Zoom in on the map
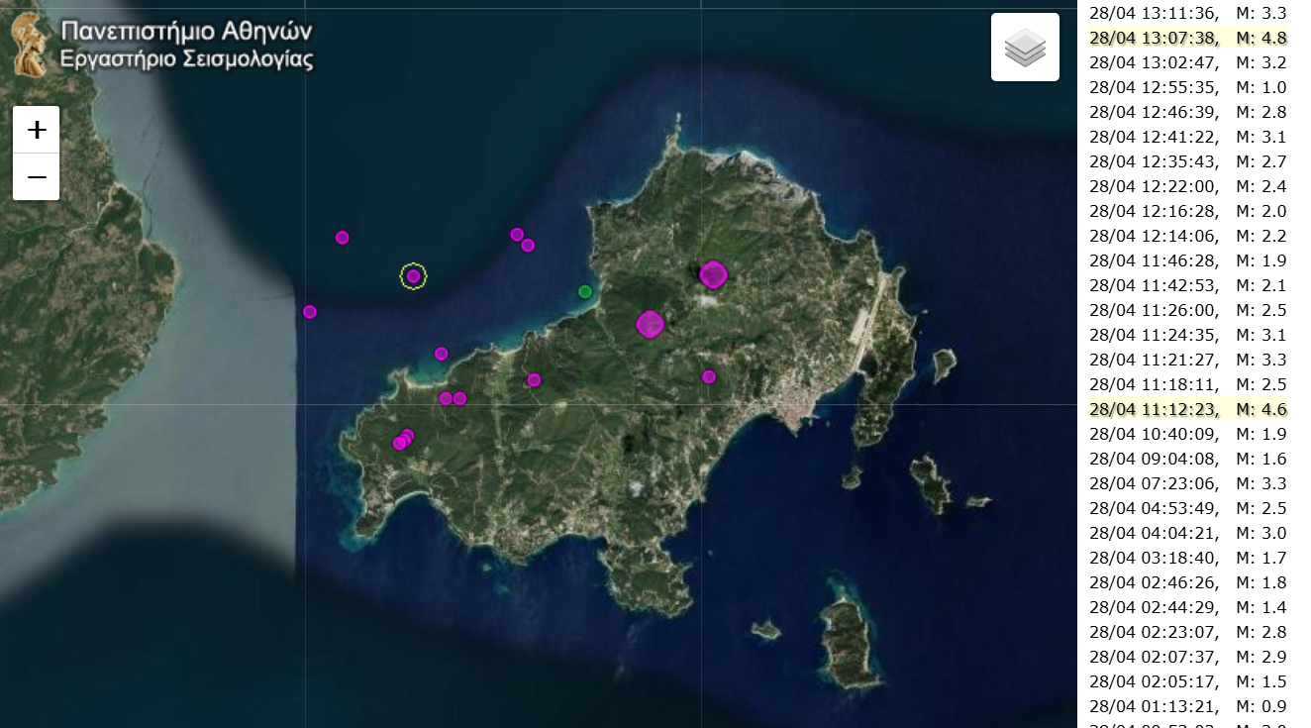 click(37, 130)
